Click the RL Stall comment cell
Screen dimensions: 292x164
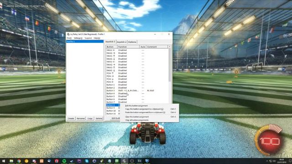[151, 91]
